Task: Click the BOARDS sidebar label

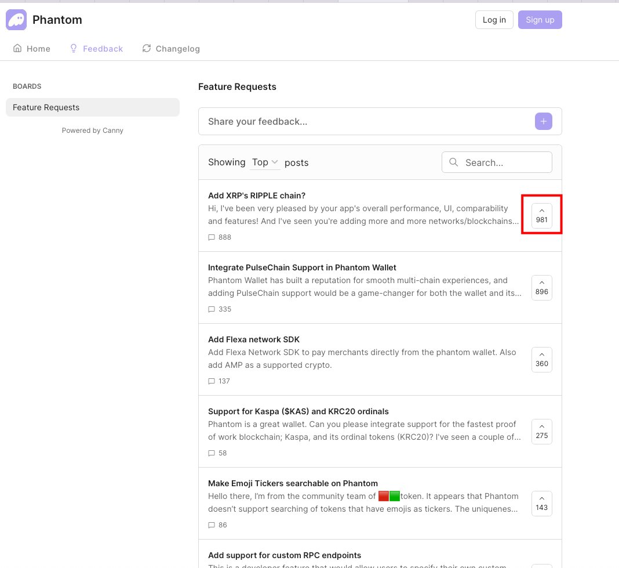Action: click(27, 86)
